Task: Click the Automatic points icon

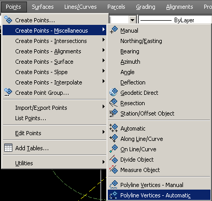Action: tap(114, 128)
